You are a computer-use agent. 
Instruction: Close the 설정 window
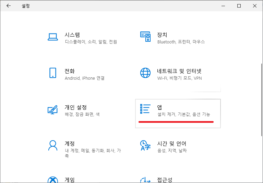tap(255, 6)
